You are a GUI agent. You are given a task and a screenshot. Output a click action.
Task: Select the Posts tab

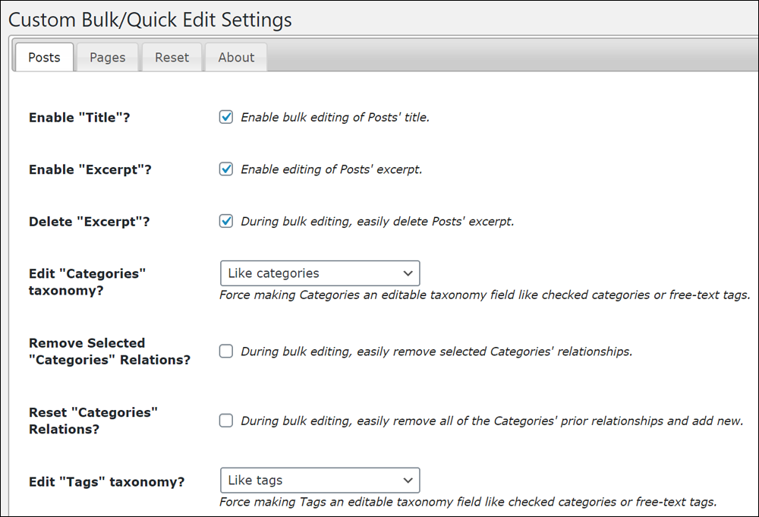pyautogui.click(x=44, y=57)
